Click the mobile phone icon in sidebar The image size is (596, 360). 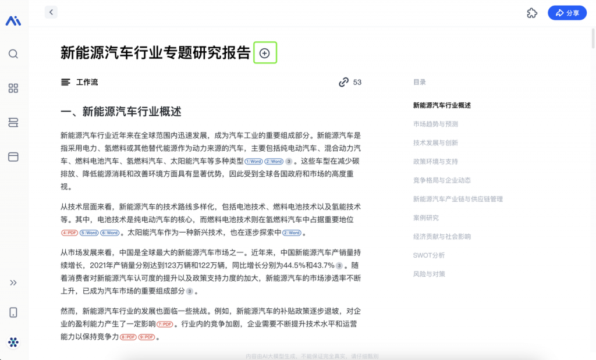click(13, 312)
